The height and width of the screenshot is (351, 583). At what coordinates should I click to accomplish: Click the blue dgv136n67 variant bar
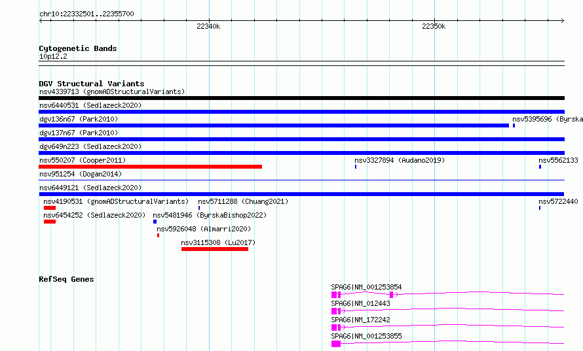[x=274, y=125]
